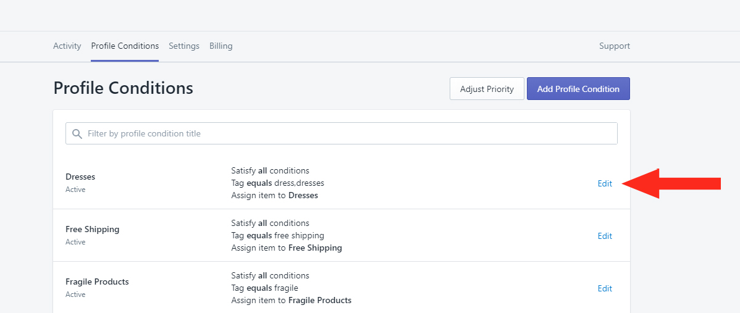The image size is (740, 313).
Task: Open the Settings tab
Action: click(x=184, y=46)
